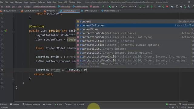Select 'studentView' completion suggestion
Viewport: 194px width, 109px height.
tap(135, 29)
